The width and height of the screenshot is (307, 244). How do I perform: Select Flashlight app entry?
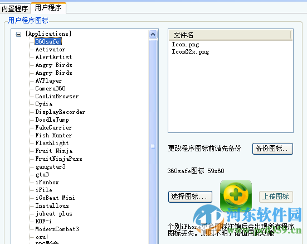52,143
